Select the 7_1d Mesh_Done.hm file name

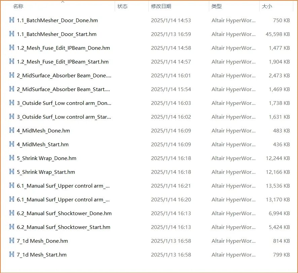(42, 241)
